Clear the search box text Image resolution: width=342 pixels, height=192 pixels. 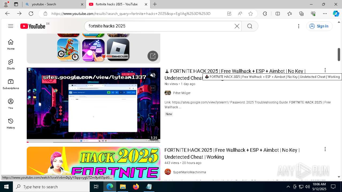click(x=237, y=26)
